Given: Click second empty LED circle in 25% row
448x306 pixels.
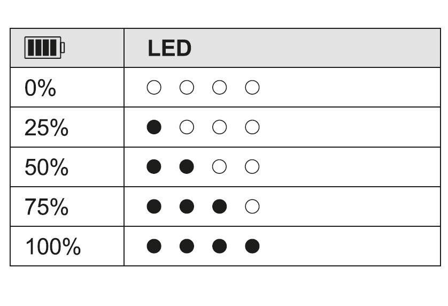Looking at the screenshot, I should click(x=219, y=127).
